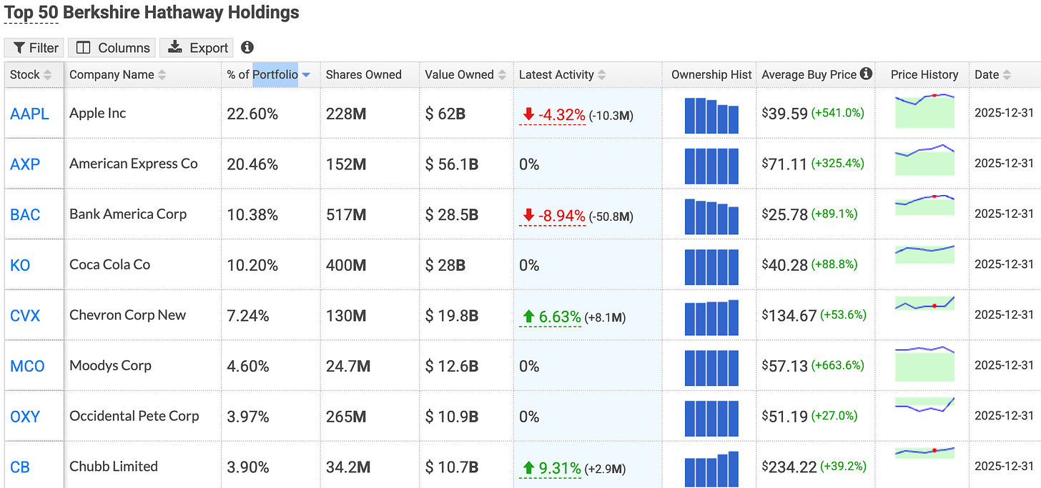
Task: Click the Ownership Hist column header
Action: pyautogui.click(x=711, y=74)
